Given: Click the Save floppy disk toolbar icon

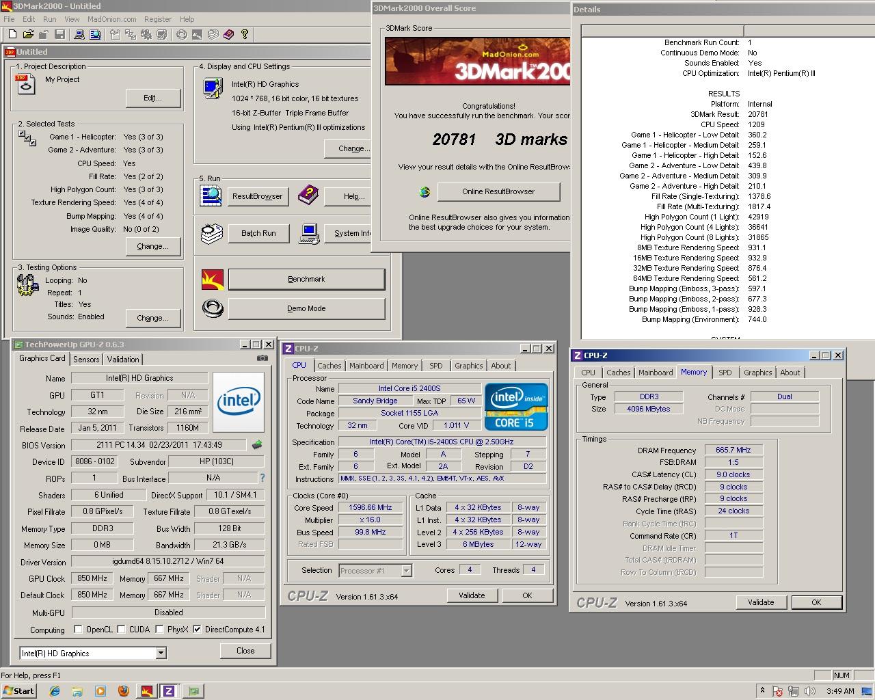Looking at the screenshot, I should 59,34.
